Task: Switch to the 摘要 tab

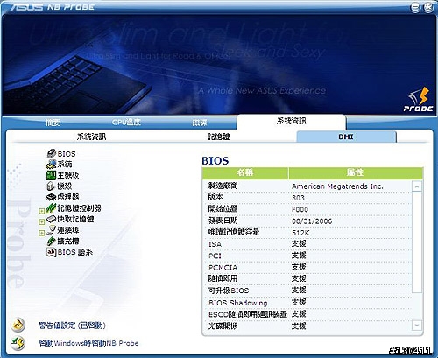Action: click(53, 123)
